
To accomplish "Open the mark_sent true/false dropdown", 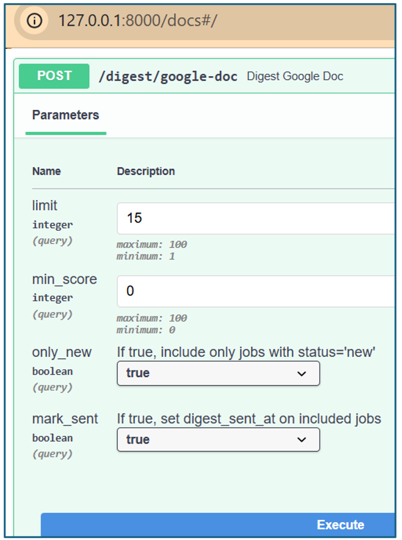I will pos(218,439).
